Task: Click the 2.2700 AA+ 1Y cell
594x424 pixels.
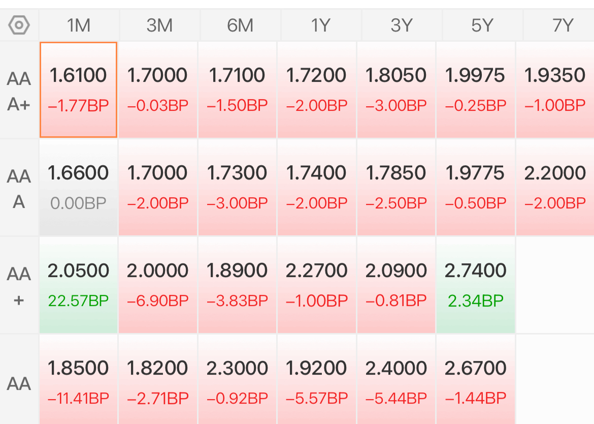Action: pos(317,285)
